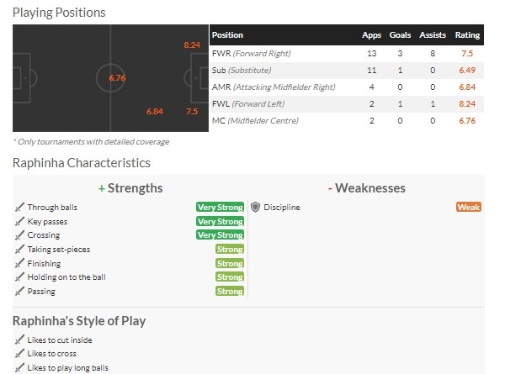Click the sword icon beside Crossing
This screenshot has width=505, height=374.
[19, 235]
